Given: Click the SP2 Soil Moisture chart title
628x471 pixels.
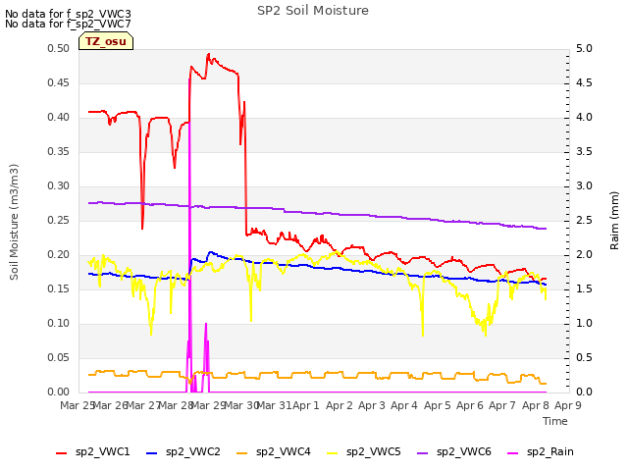Looking at the screenshot, I should [x=313, y=11].
